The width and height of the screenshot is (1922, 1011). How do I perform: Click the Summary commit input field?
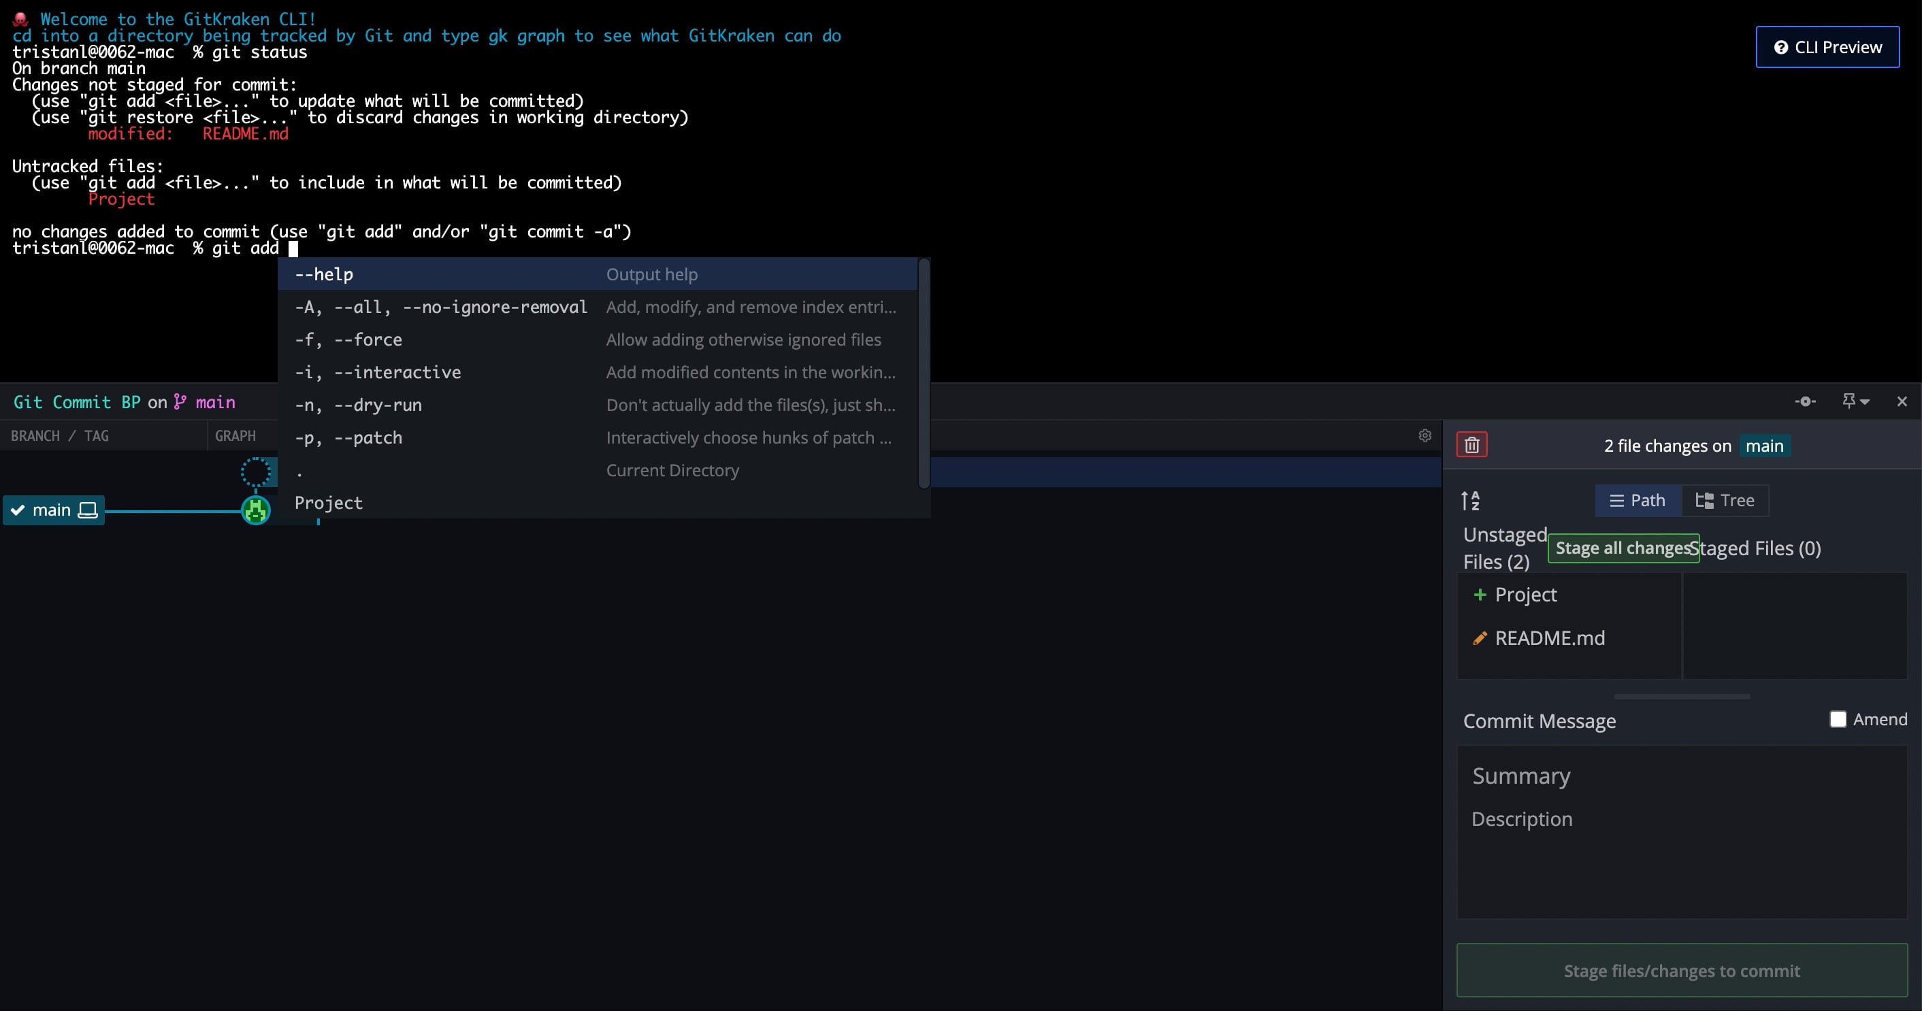point(1682,776)
